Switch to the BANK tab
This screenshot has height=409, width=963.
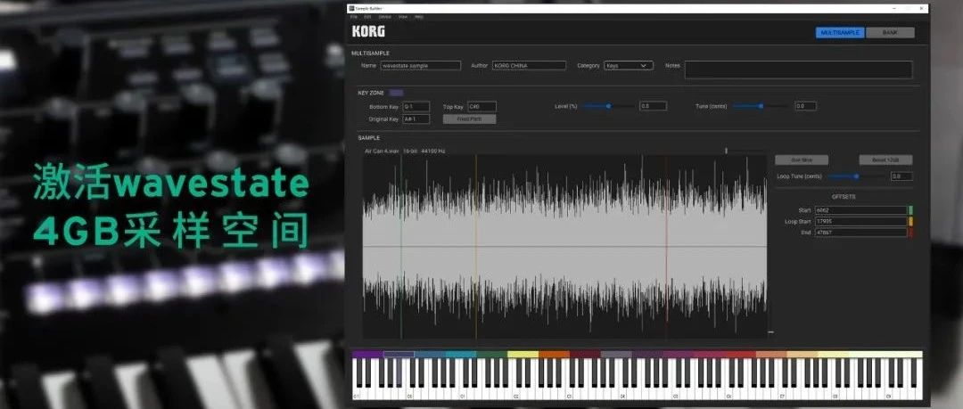(x=890, y=33)
